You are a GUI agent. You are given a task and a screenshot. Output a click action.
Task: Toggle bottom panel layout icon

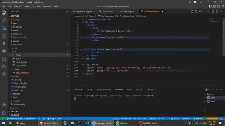(x=214, y=6)
